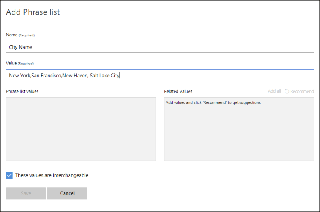Image resolution: width=320 pixels, height=212 pixels.
Task: Click the 'Add values and click Recommend' hint
Action: [213, 102]
